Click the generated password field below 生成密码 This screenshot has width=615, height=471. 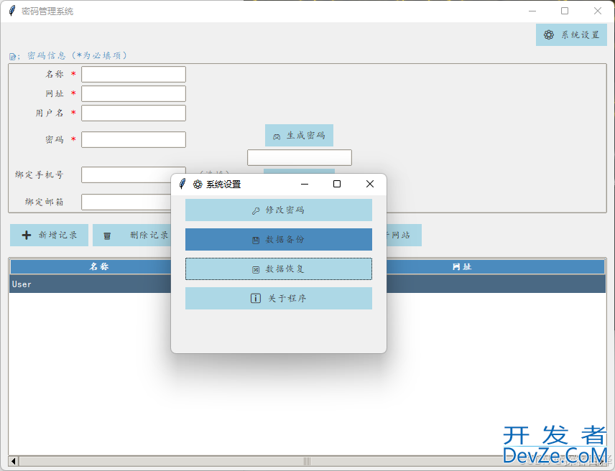tap(300, 157)
